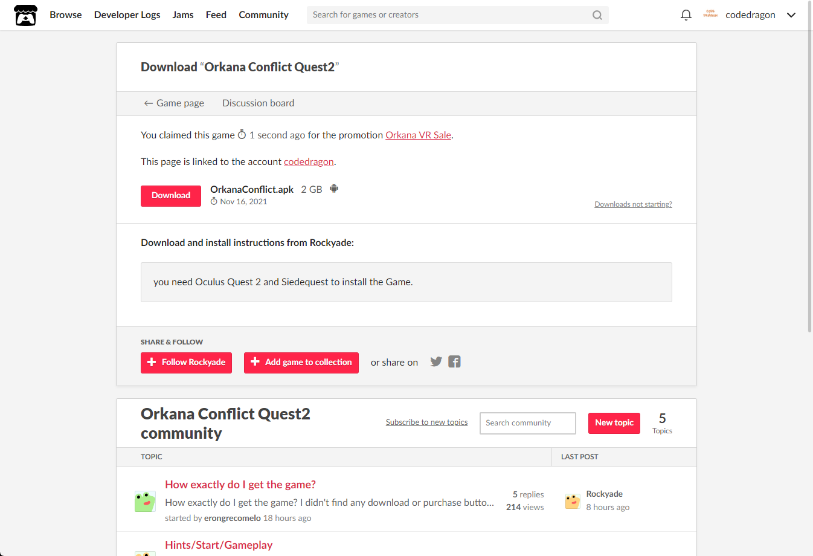This screenshot has width=813, height=556.
Task: Click Rockyade's last post avatar
Action: click(x=573, y=501)
